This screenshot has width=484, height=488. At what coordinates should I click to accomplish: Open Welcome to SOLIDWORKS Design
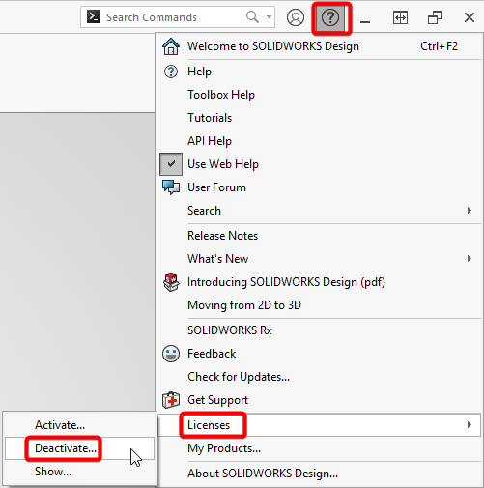pos(273,46)
